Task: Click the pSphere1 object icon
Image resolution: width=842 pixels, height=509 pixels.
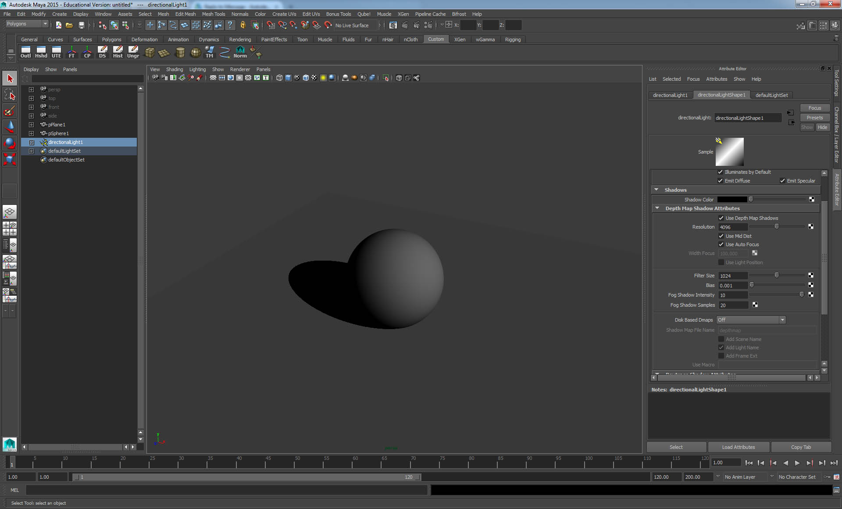Action: tap(43, 133)
